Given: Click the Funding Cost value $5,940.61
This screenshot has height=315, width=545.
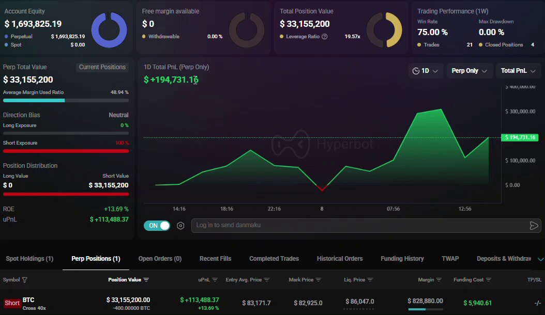Looking at the screenshot, I should (478, 303).
